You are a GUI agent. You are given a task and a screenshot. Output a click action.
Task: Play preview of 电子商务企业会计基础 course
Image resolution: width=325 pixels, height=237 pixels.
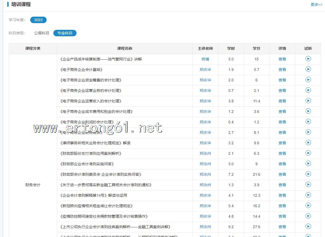[308, 69]
